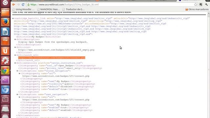Open Ubuntu Software Center bag icon
The width and height of the screenshot is (210, 118).
click(x=5, y=41)
